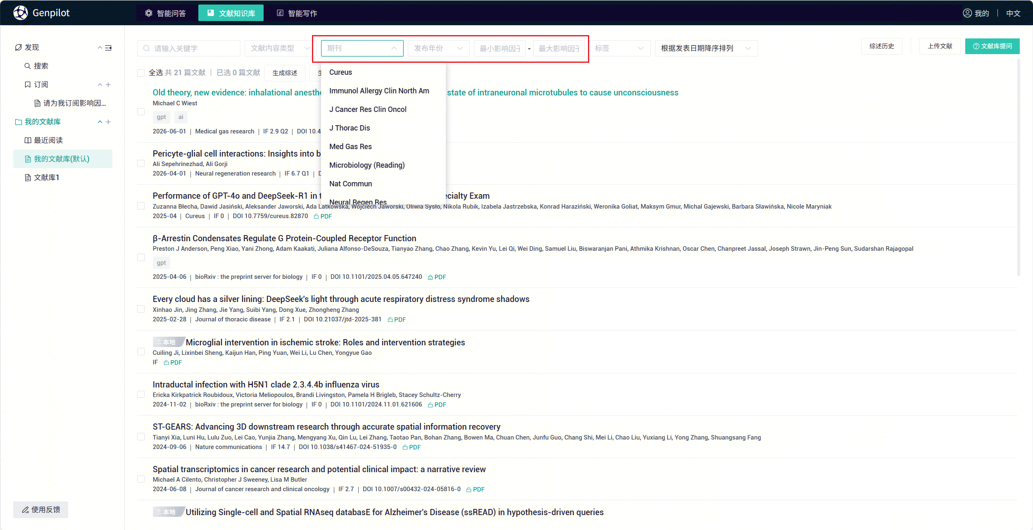Click the 使用反馈 feedback pencil icon
This screenshot has height=530, width=1033.
click(26, 510)
